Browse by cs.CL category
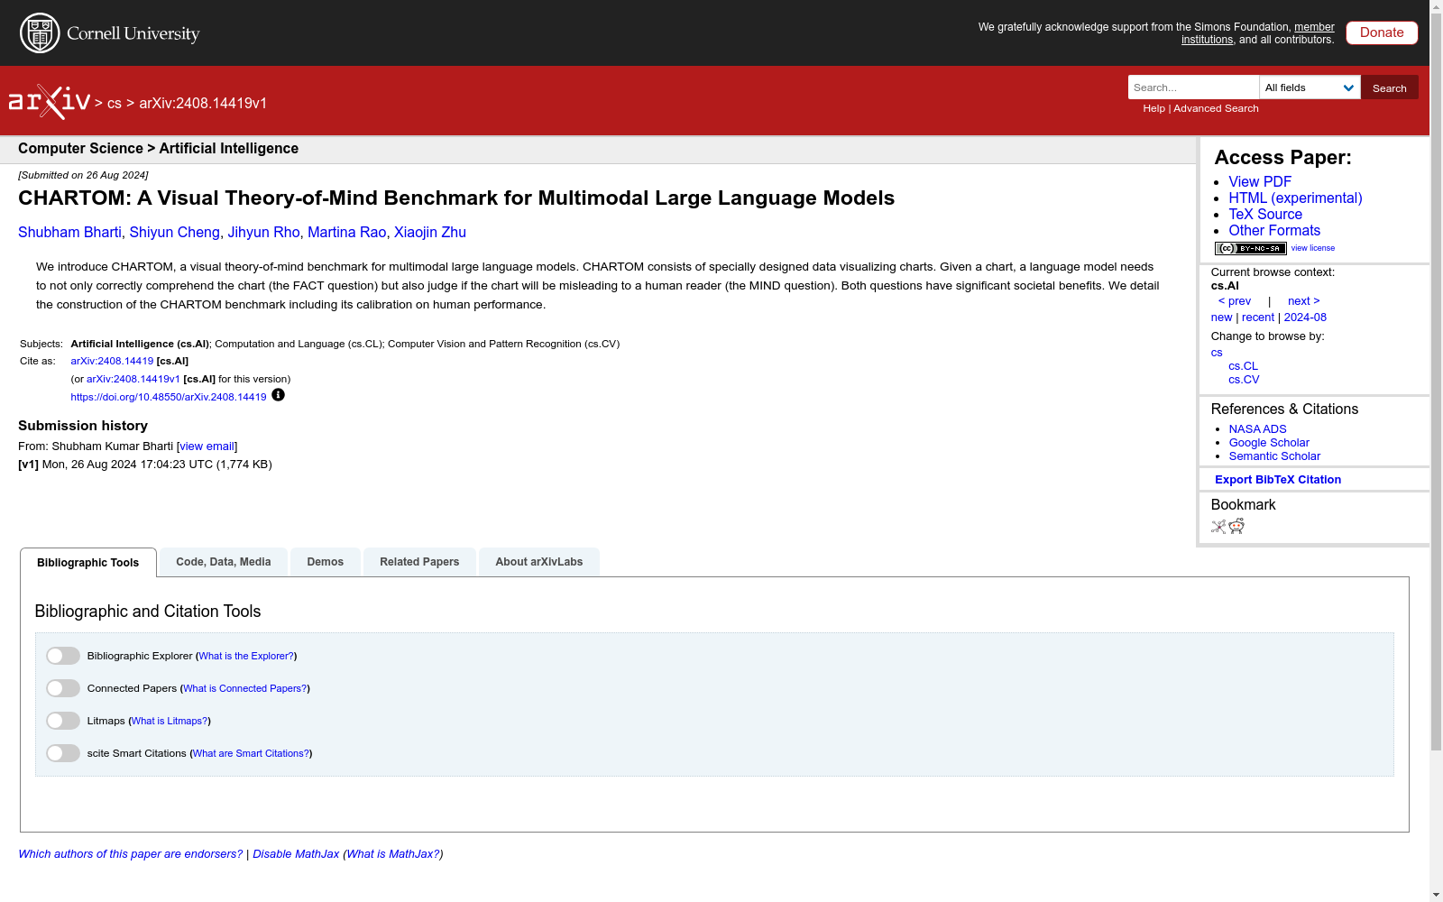 click(1243, 366)
